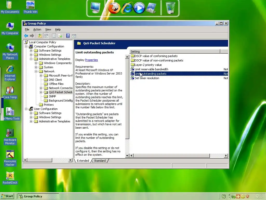The image size is (266, 200).
Task: Open Resoures Hacker desktop icon
Action: 10,158
